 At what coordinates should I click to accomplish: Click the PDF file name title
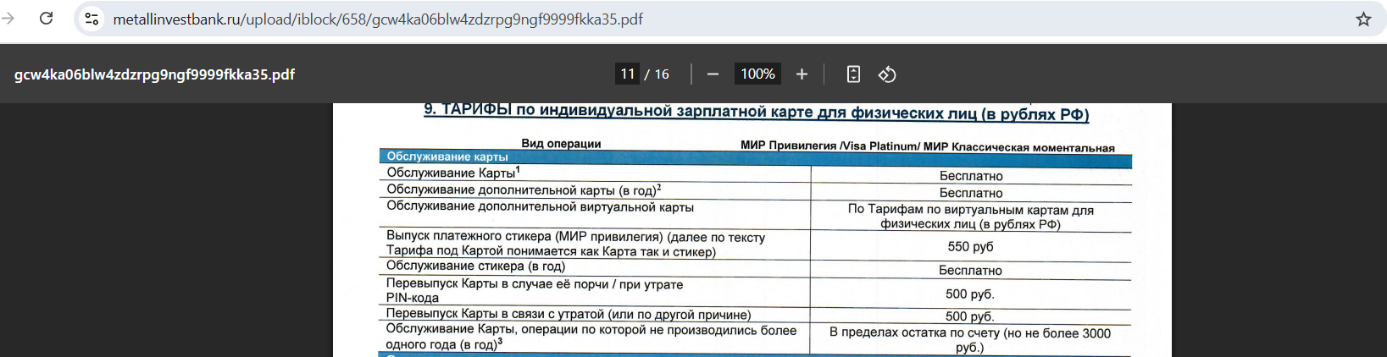pyautogui.click(x=154, y=74)
